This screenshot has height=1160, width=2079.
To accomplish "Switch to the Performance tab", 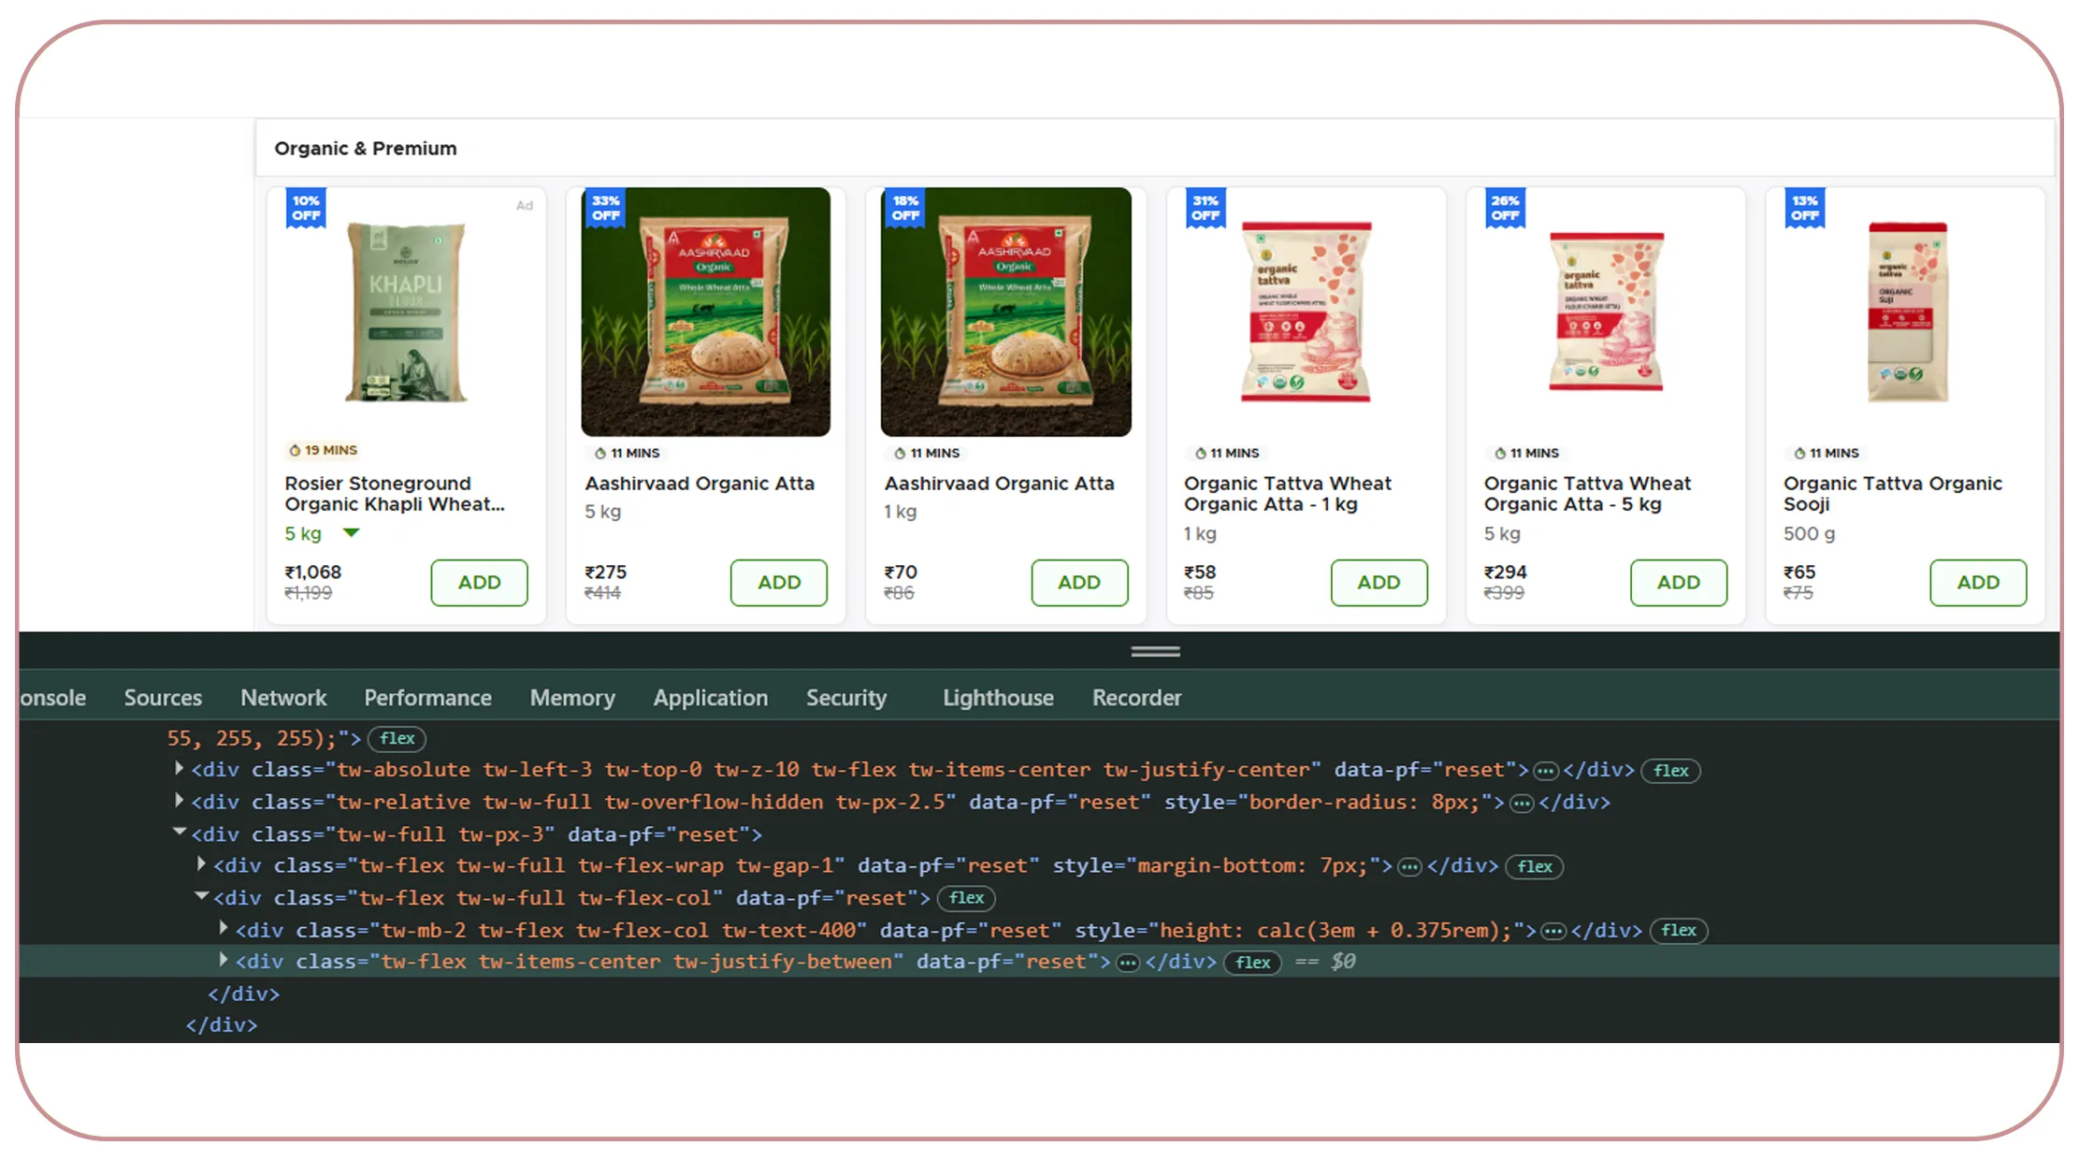I will 427,698.
